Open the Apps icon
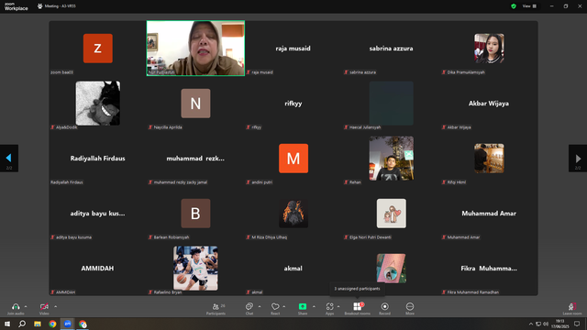The image size is (587, 330). pos(330,306)
